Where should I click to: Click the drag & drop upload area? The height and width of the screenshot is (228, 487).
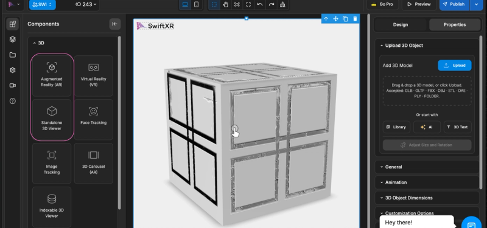tap(427, 91)
